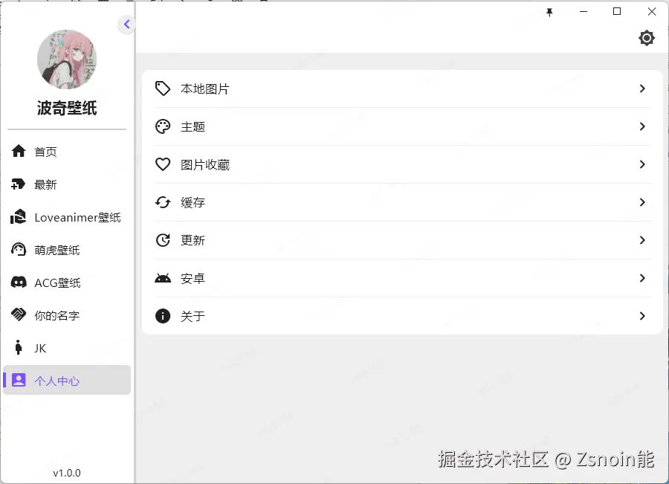
Task: Toggle the brightness theme icon
Action: [x=647, y=38]
